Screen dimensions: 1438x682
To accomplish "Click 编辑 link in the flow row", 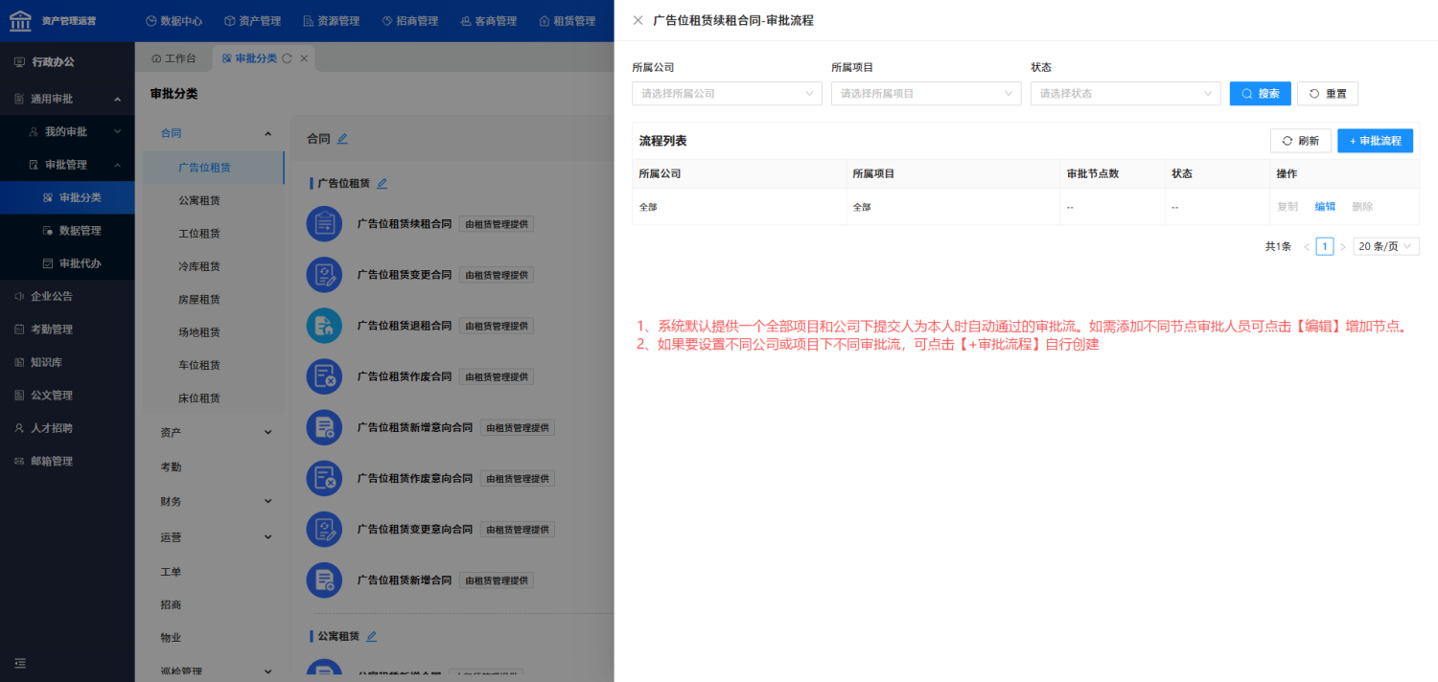I will (x=1325, y=207).
